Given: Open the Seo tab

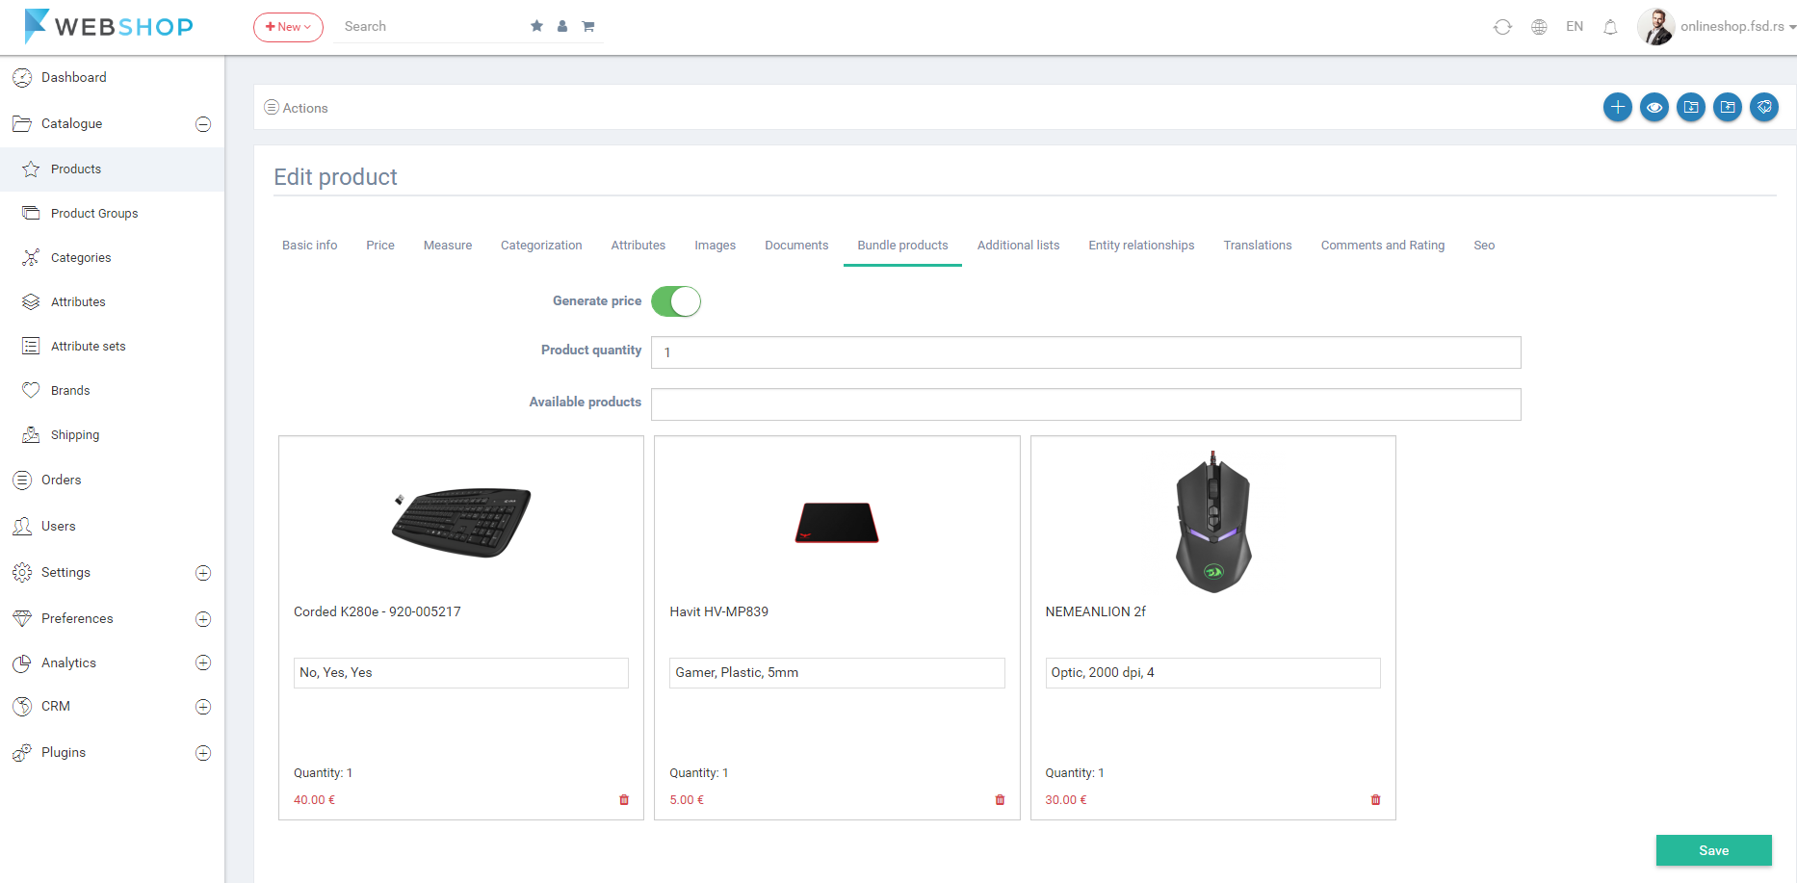Looking at the screenshot, I should click(1484, 246).
